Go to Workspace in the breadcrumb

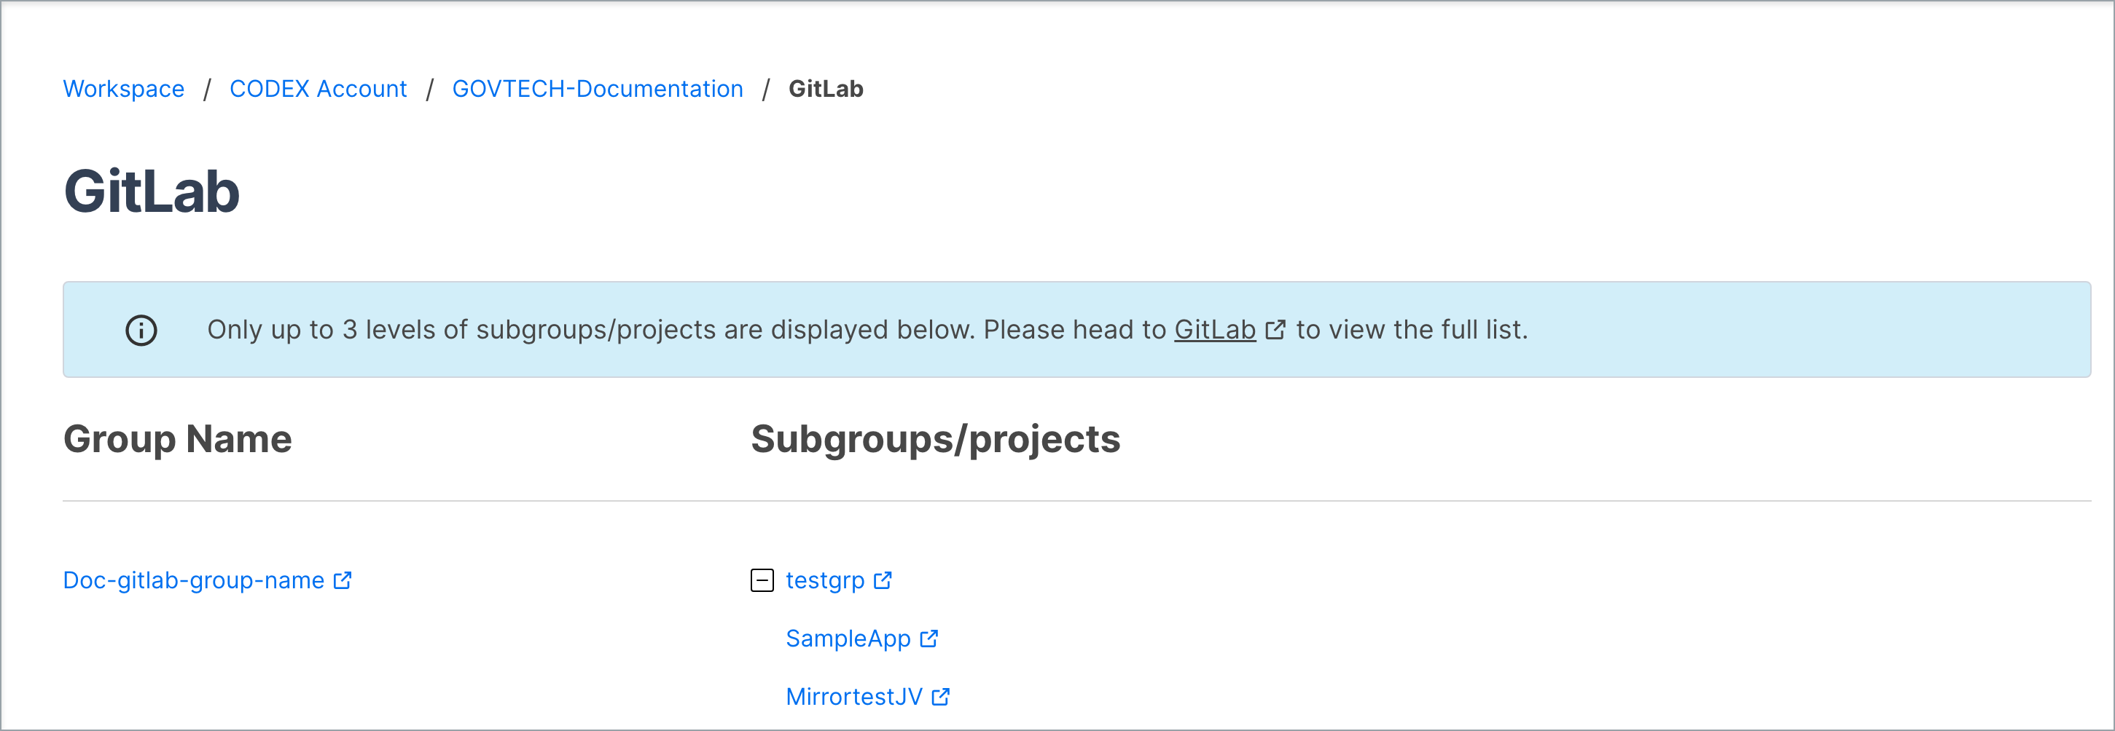124,89
